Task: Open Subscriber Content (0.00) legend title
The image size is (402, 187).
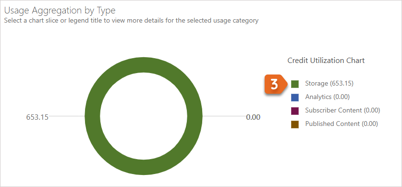Action: point(342,110)
